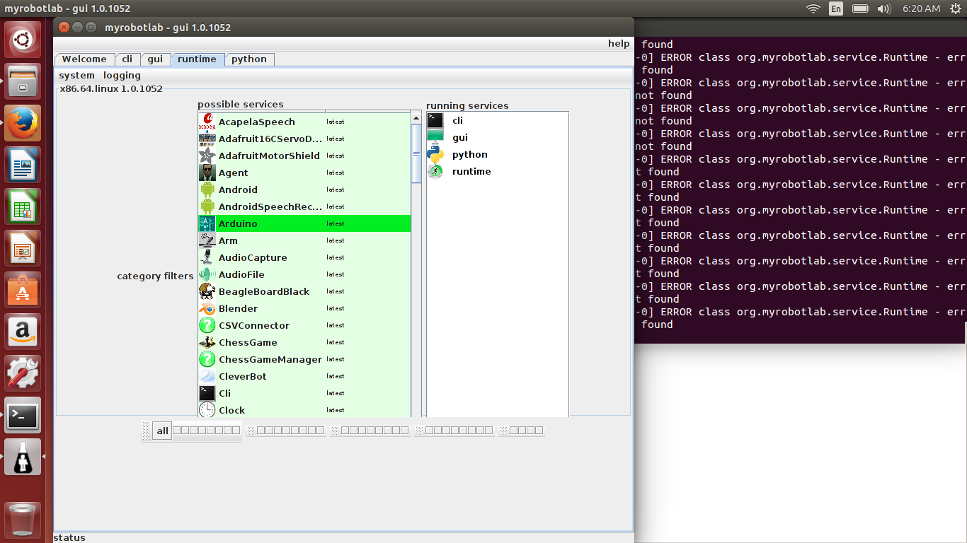Click the AdafruitMotorShield star icon

tap(207, 156)
